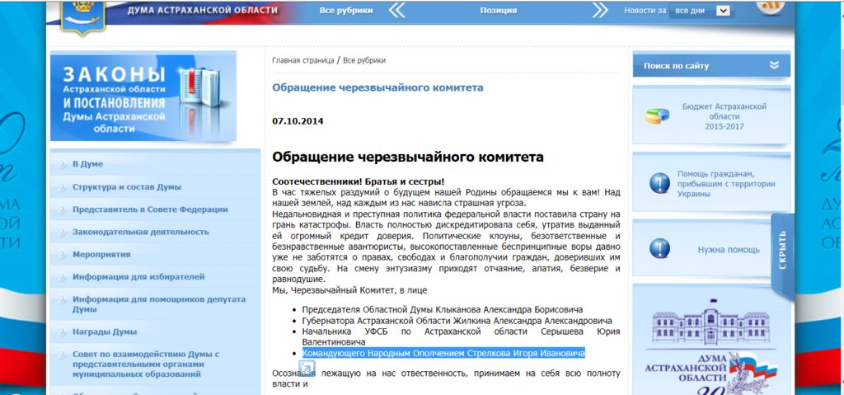Open the Нужна помощь link

[729, 250]
